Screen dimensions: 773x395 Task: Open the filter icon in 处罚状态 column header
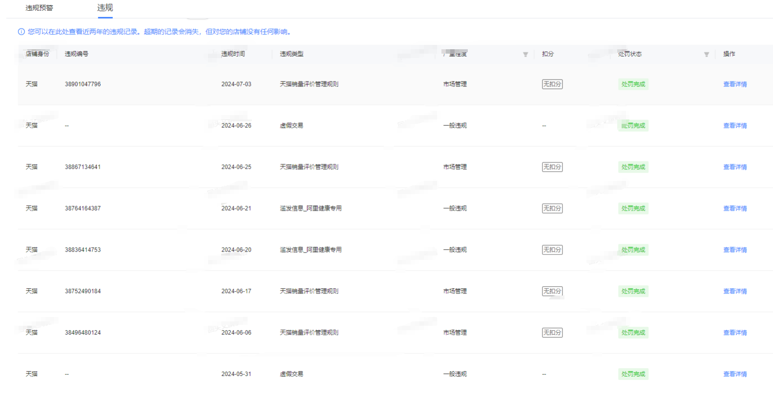[706, 54]
